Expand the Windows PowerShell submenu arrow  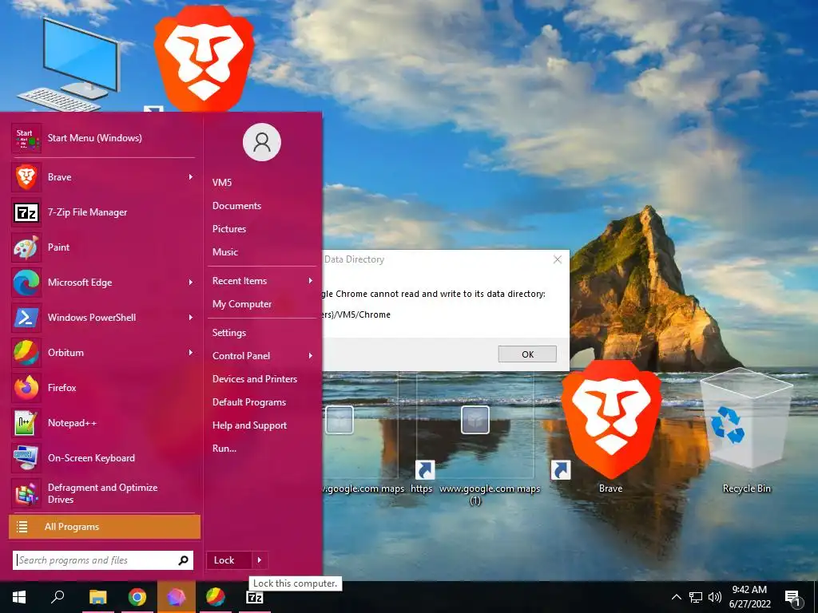(191, 318)
